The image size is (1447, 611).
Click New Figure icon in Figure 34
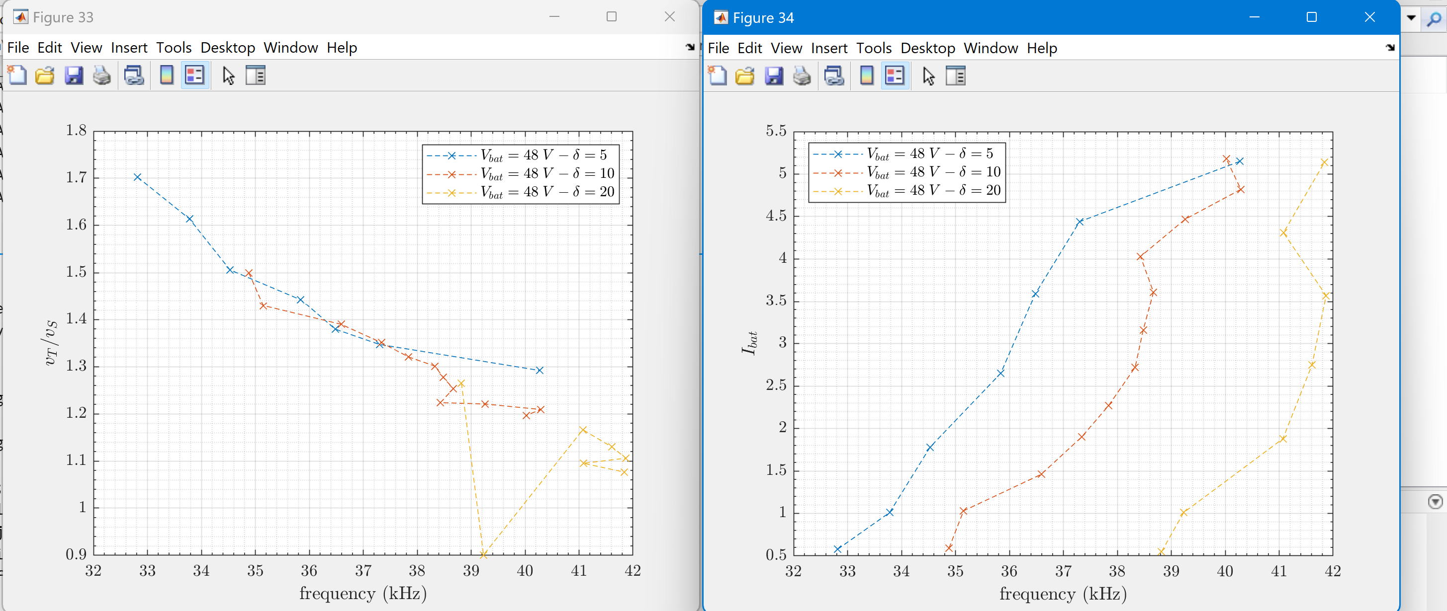(718, 76)
